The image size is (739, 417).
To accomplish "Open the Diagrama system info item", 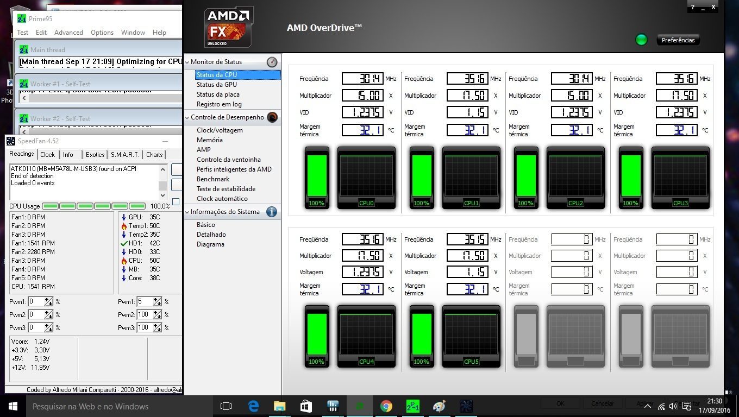I will click(210, 244).
